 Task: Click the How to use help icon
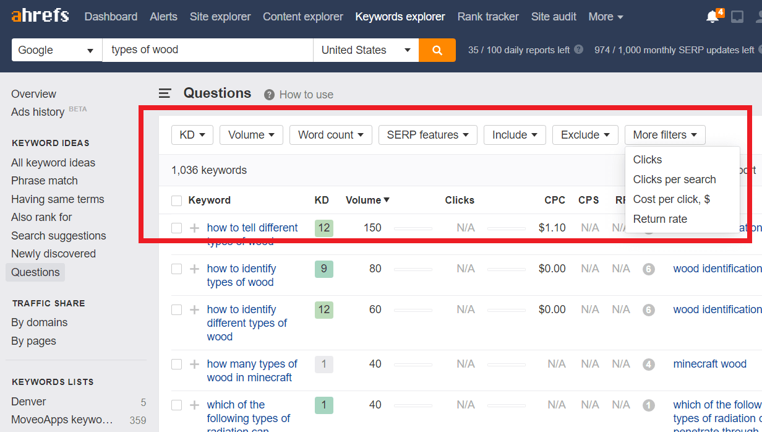tap(269, 94)
